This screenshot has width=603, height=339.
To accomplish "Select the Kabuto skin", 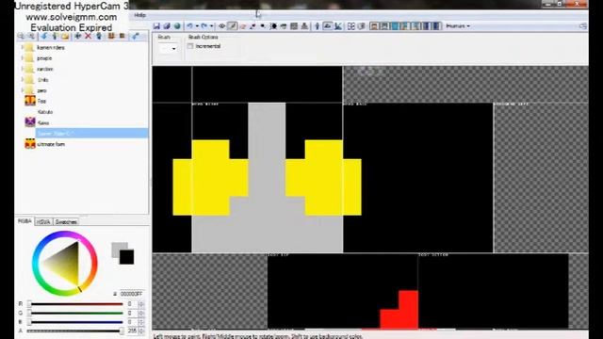I will point(45,112).
